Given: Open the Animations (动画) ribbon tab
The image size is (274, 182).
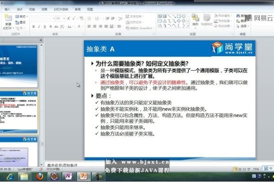Looking at the screenshot, I should [44, 9].
